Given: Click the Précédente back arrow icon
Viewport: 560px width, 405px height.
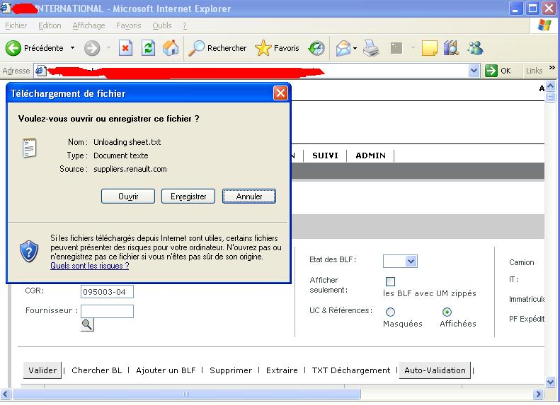Looking at the screenshot, I should point(13,48).
